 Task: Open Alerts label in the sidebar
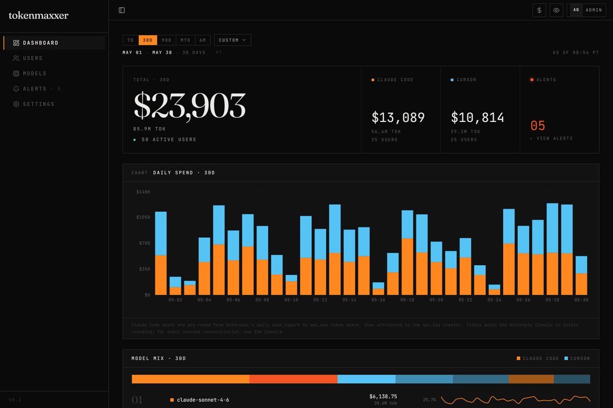coord(35,89)
